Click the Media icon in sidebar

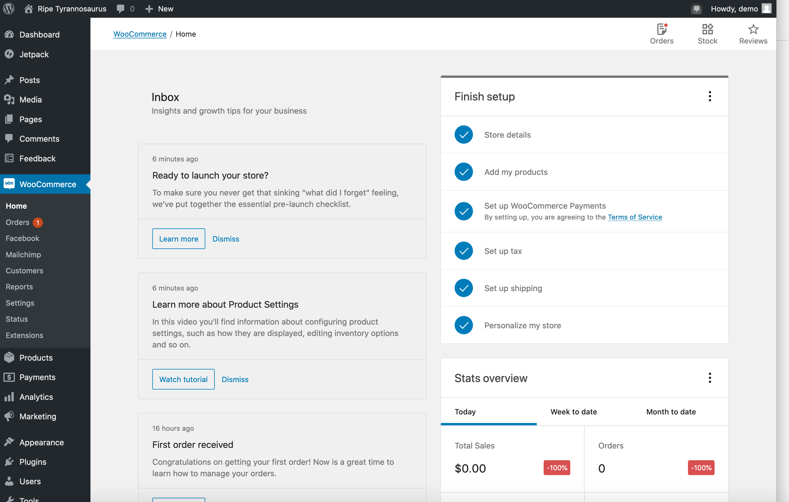pyautogui.click(x=9, y=100)
